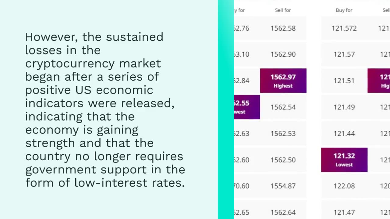Click the highlighted 1562.97 Highest sell cell
Viewport: 390px width, 219px height.
[x=283, y=81]
